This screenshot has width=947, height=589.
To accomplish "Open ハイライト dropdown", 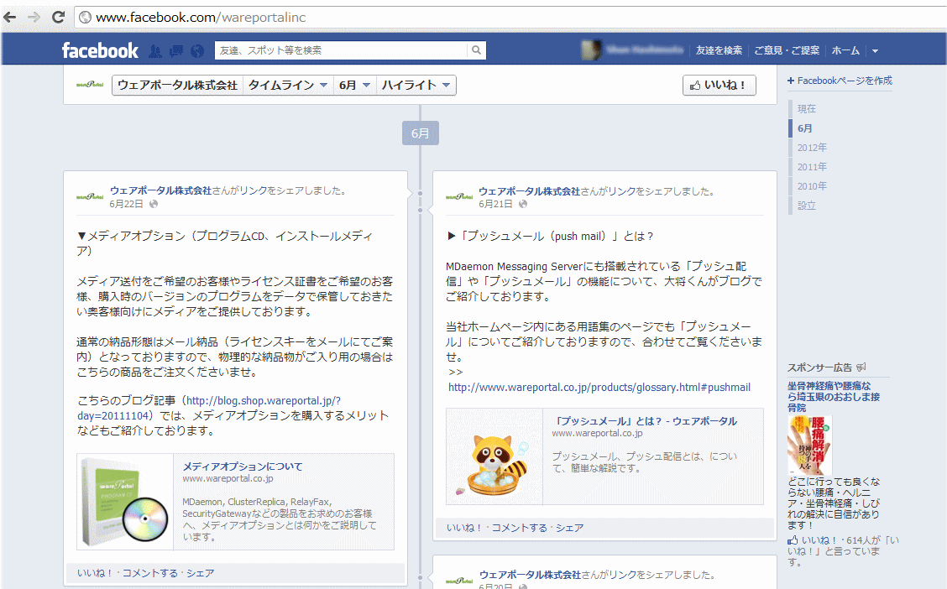I will point(416,85).
